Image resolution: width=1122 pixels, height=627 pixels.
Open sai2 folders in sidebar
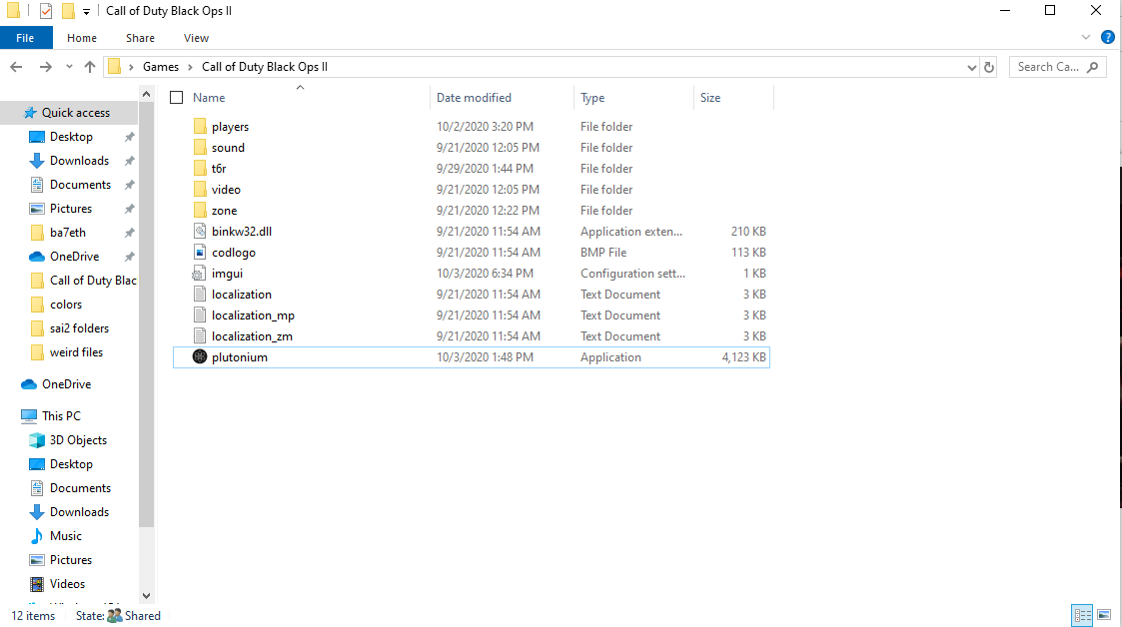click(x=69, y=328)
